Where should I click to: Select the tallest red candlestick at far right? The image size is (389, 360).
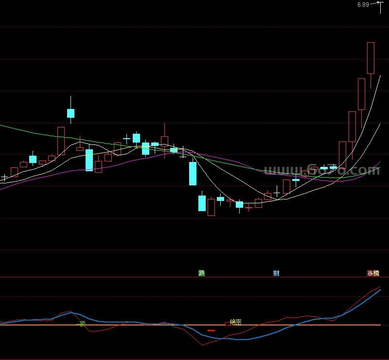371,58
